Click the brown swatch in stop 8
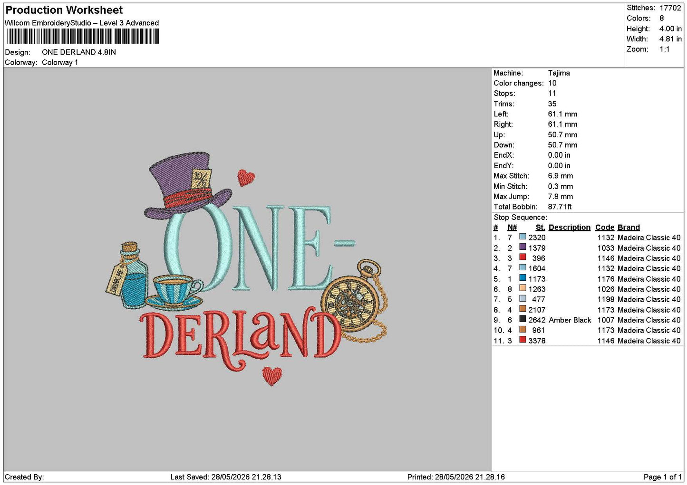The image size is (687, 485). pyautogui.click(x=523, y=309)
